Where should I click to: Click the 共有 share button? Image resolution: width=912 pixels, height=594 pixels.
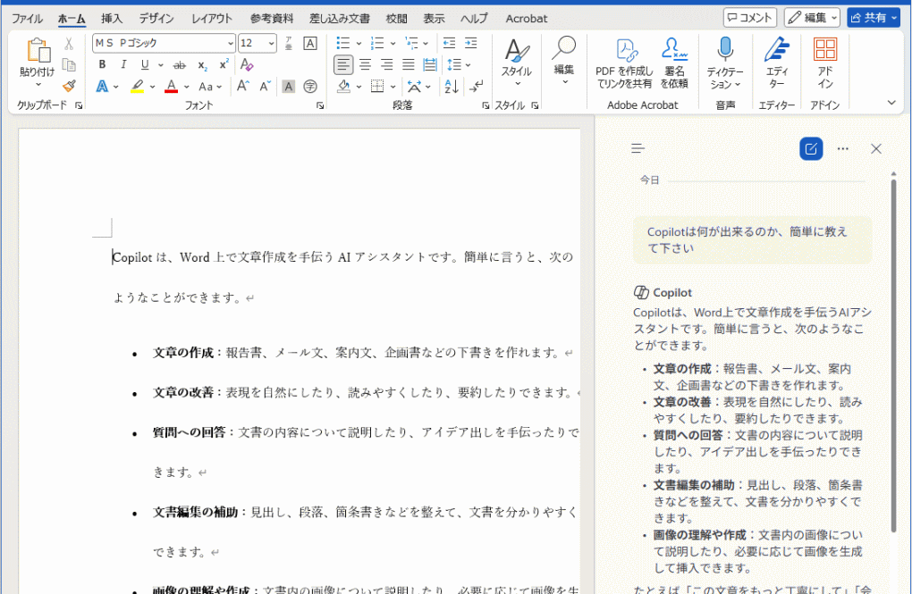874,18
